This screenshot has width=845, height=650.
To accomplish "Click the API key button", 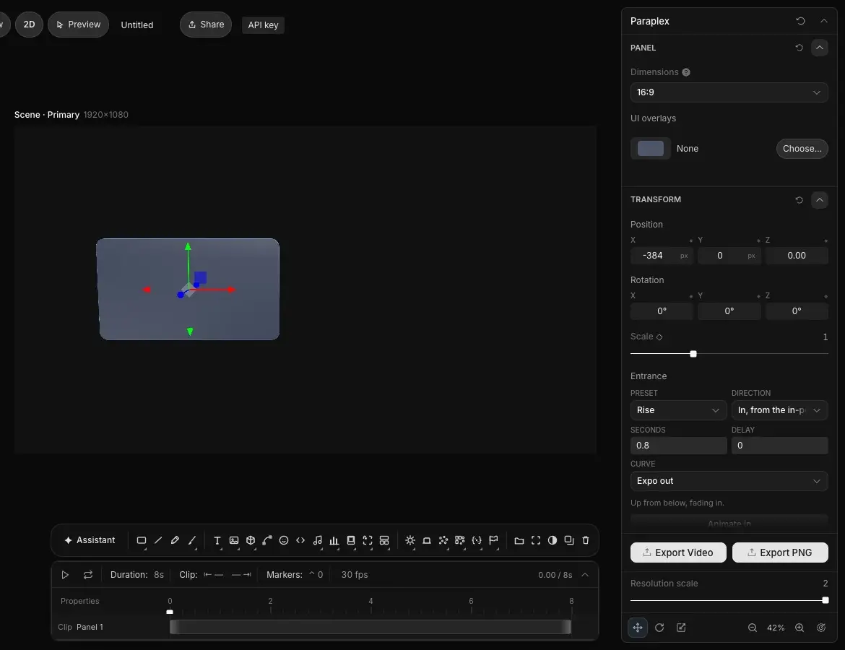I will 263,25.
